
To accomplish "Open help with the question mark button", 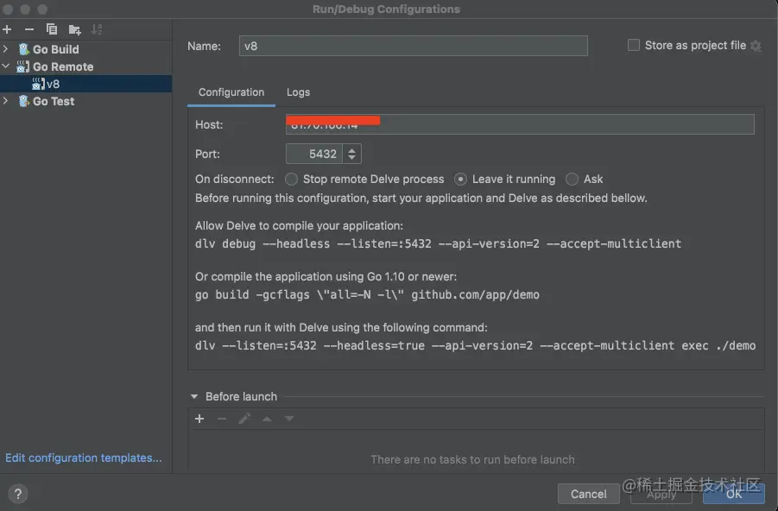I will click(18, 494).
